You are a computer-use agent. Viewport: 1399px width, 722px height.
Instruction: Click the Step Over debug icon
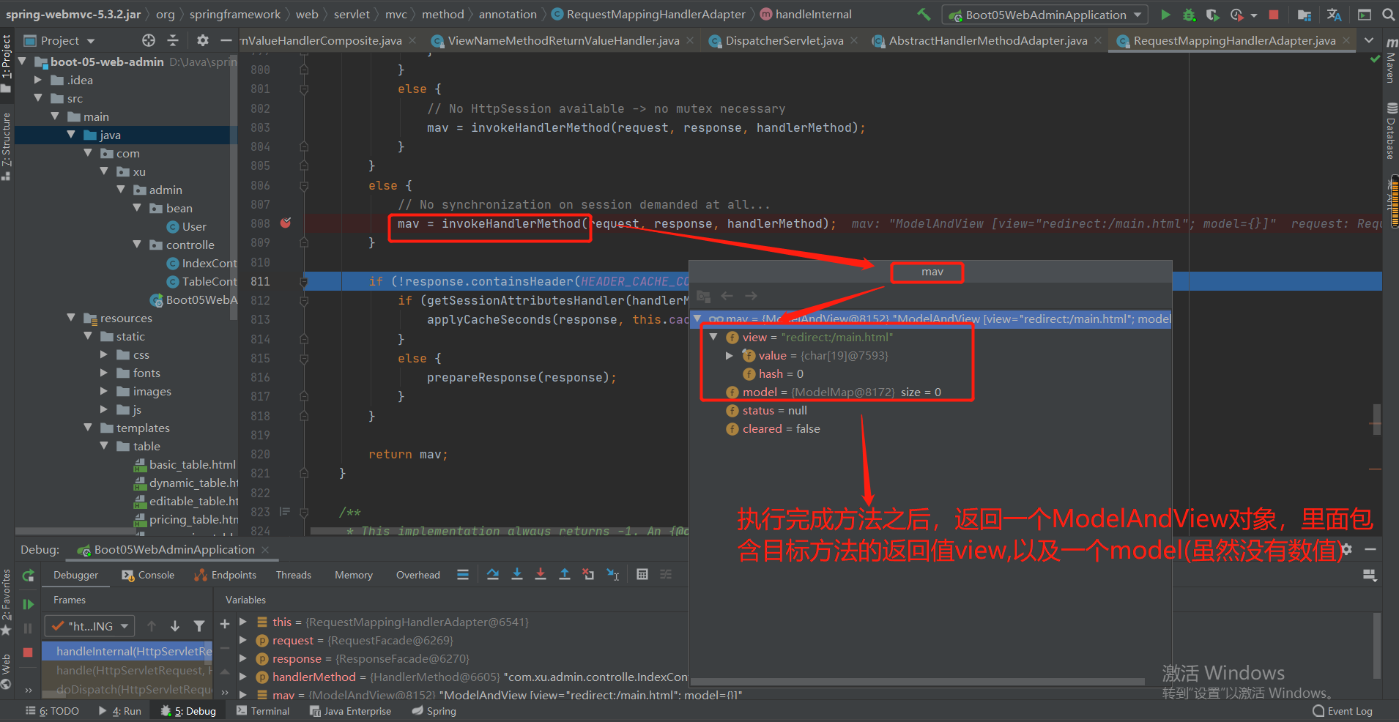[x=493, y=575]
